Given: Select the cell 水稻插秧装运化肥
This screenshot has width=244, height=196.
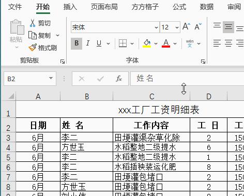Looking at the screenshot, I should coord(151,167).
